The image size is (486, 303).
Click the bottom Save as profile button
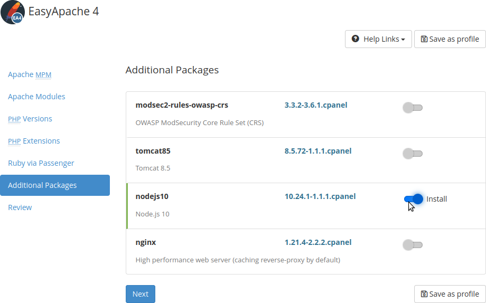(x=450, y=294)
